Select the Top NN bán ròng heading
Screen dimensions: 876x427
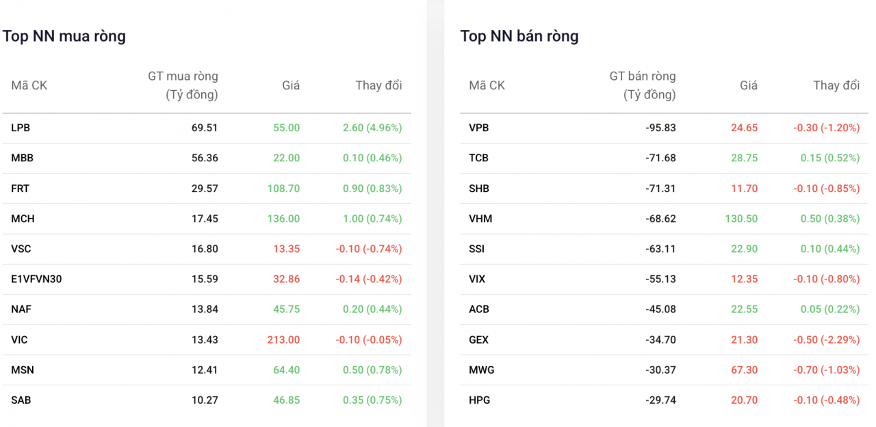519,36
